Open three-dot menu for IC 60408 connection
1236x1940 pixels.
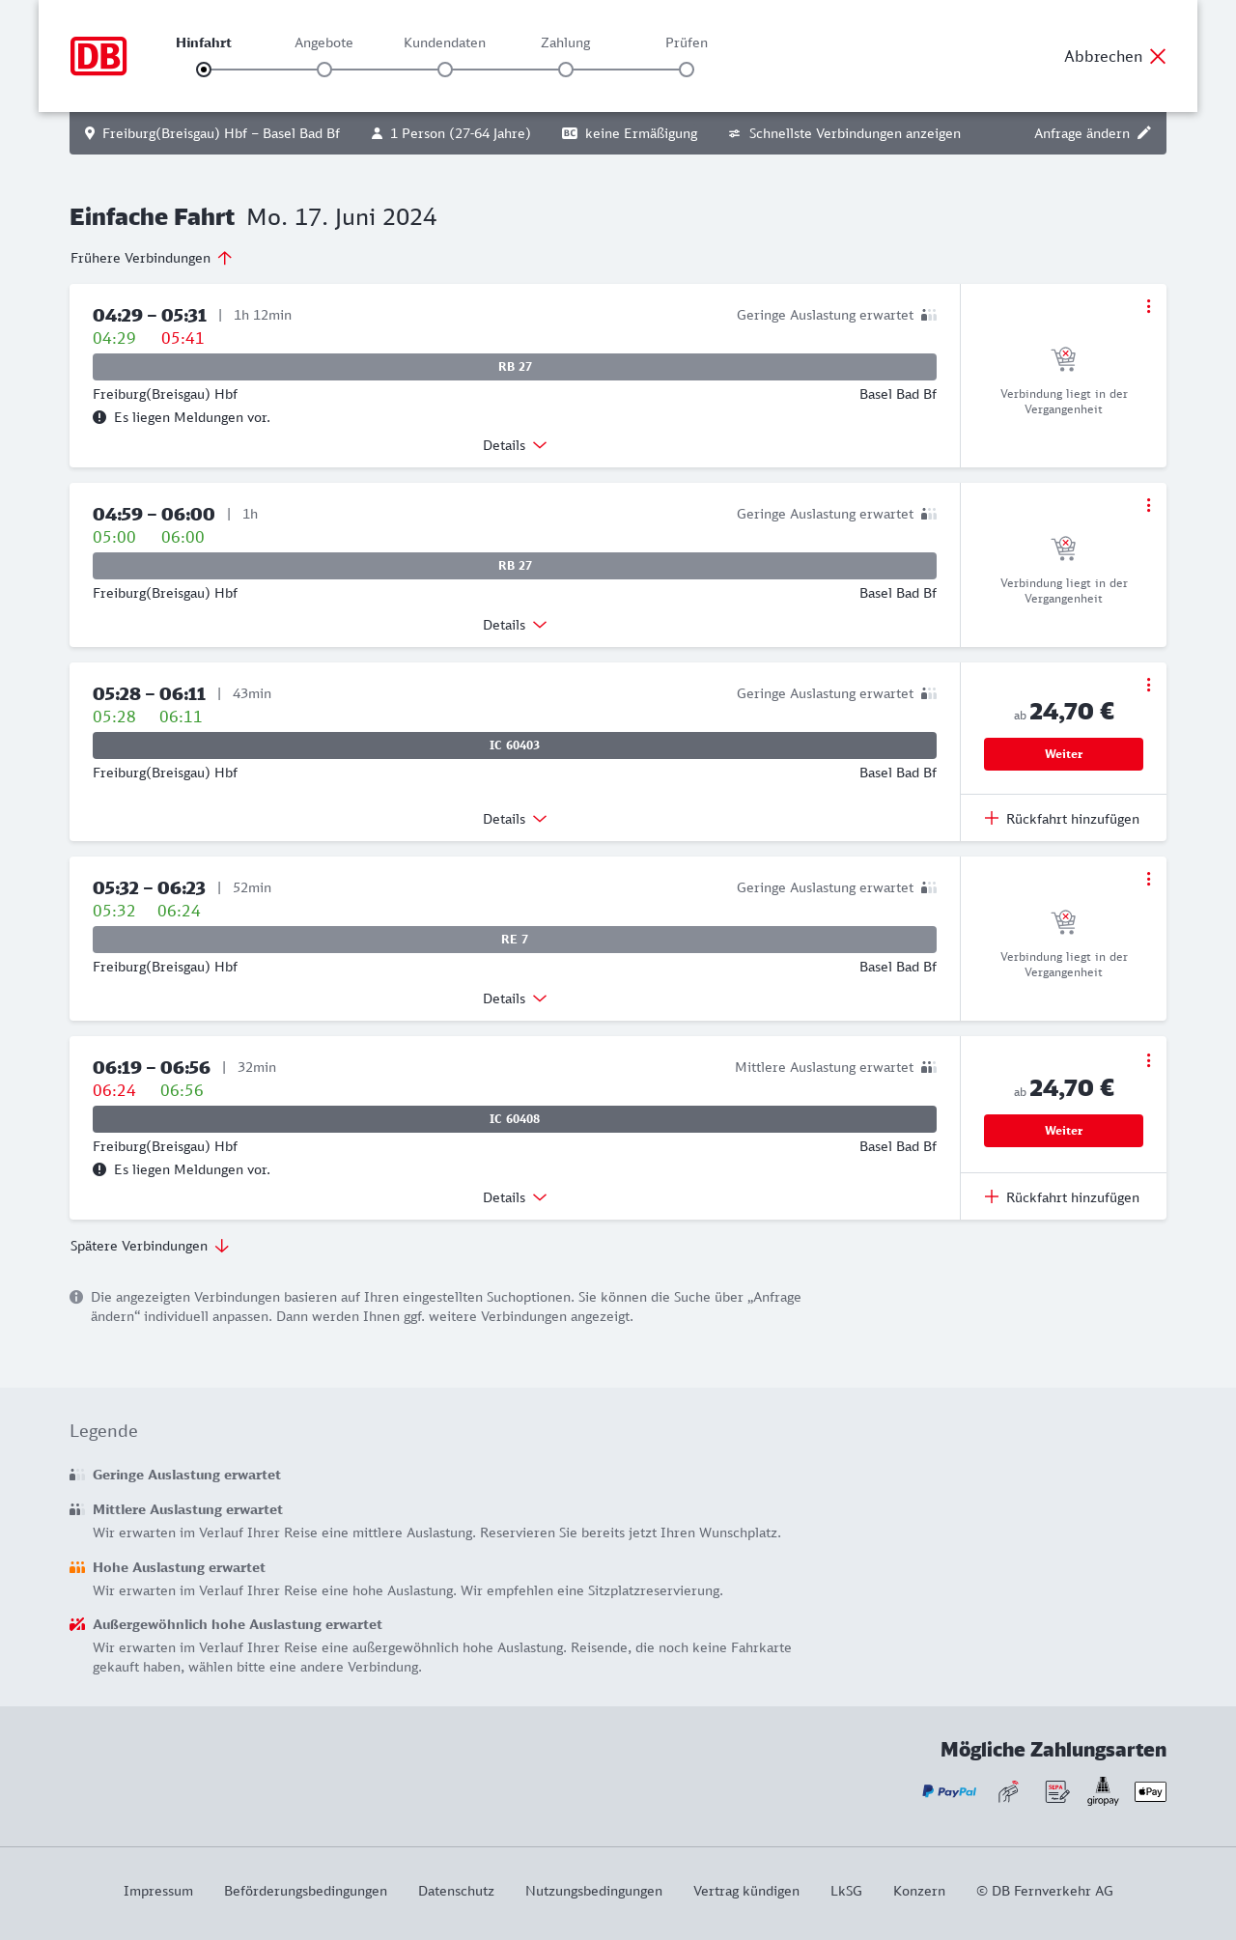tap(1148, 1060)
